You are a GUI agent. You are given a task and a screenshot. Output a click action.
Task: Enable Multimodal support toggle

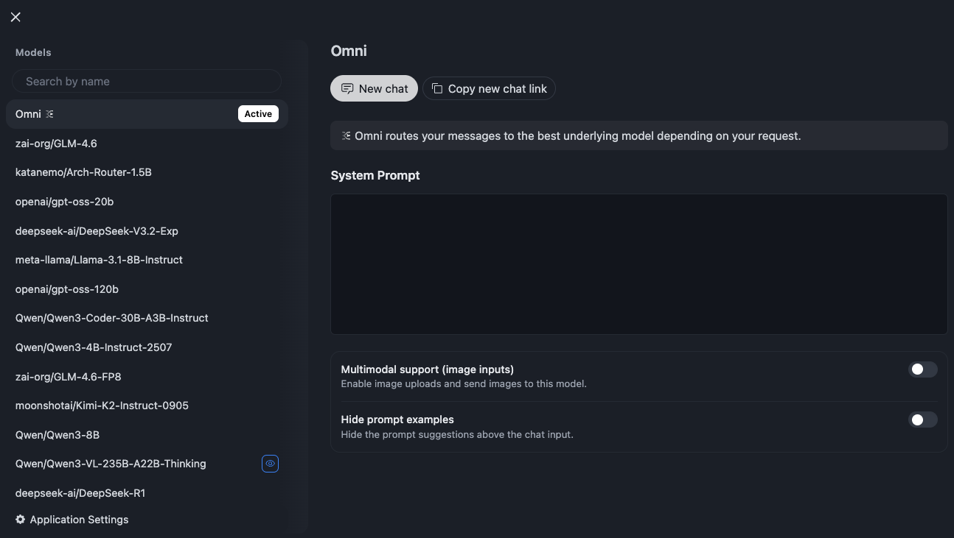pyautogui.click(x=922, y=369)
